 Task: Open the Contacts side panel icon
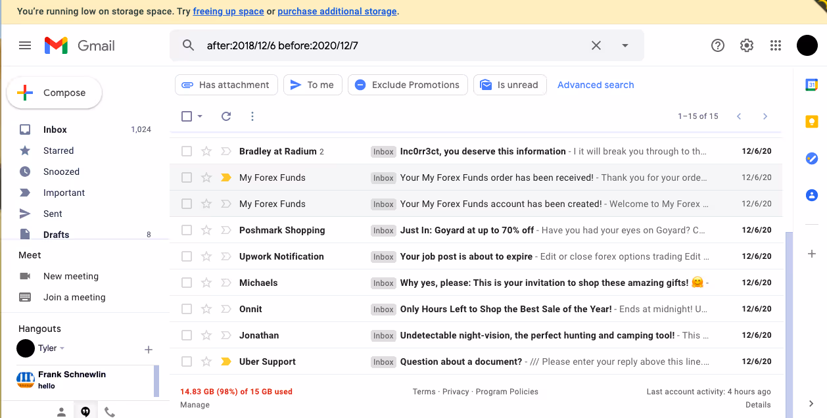[812, 195]
